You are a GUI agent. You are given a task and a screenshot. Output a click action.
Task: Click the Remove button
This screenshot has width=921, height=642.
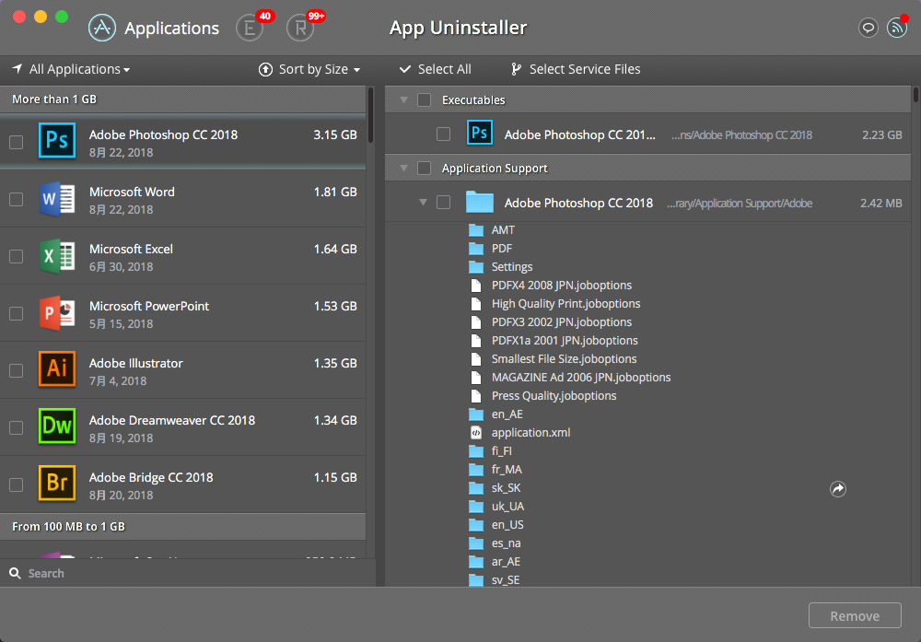click(855, 615)
